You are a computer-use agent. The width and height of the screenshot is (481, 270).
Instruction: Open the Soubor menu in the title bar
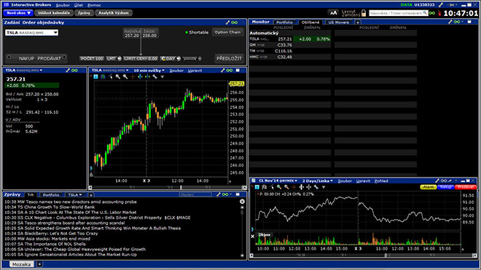63,5
